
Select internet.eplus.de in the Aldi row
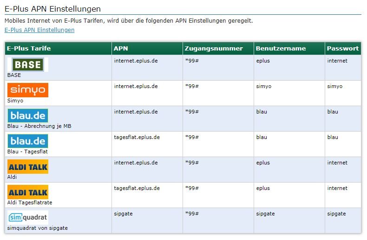coord(136,163)
